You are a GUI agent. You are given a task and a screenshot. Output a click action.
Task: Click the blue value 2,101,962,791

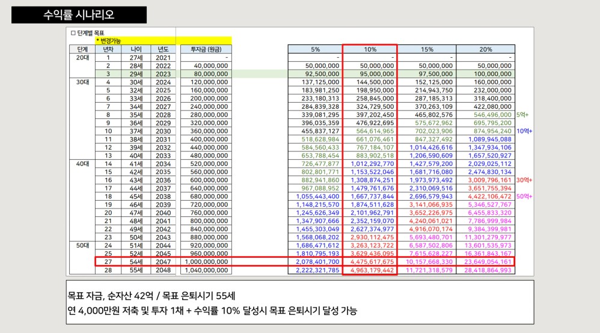[x=372, y=213]
